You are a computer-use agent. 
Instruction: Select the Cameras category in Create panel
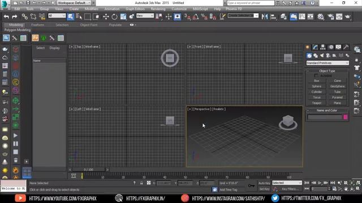pyautogui.click(x=328, y=55)
